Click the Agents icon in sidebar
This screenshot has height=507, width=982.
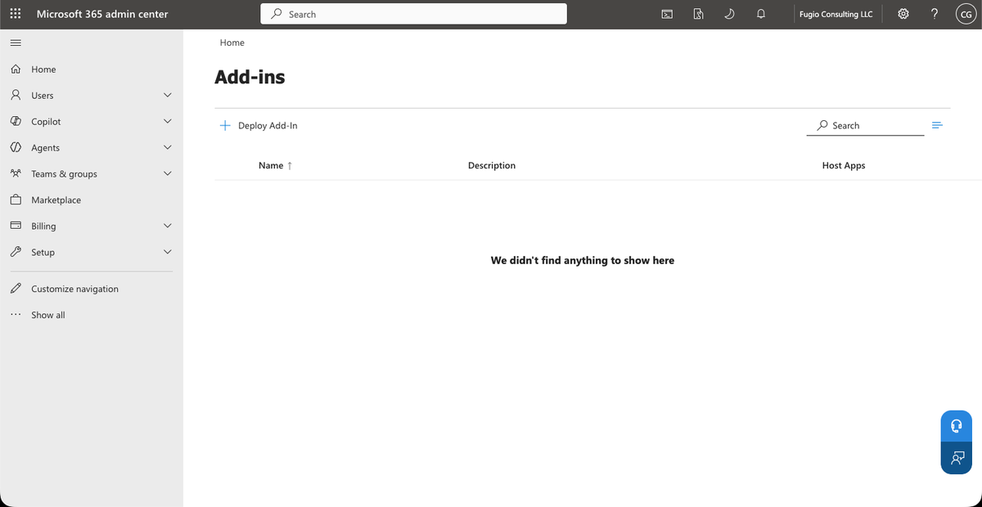16,148
